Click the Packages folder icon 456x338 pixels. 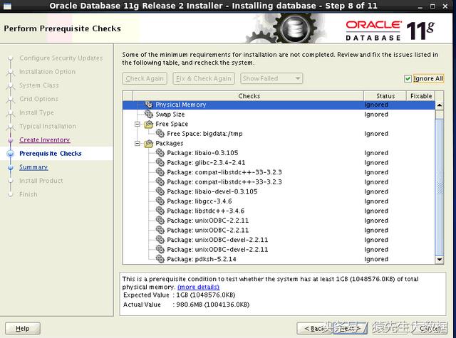[149, 143]
